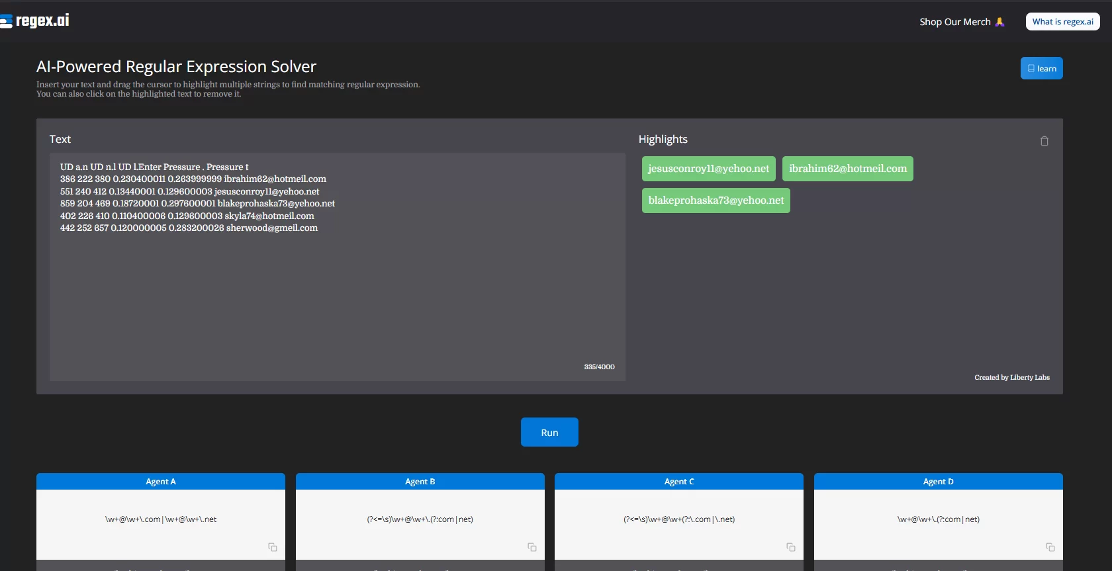Remove the ibrahim62@hotmeil.com highlight chip
Viewport: 1112px width, 571px height.
click(847, 169)
